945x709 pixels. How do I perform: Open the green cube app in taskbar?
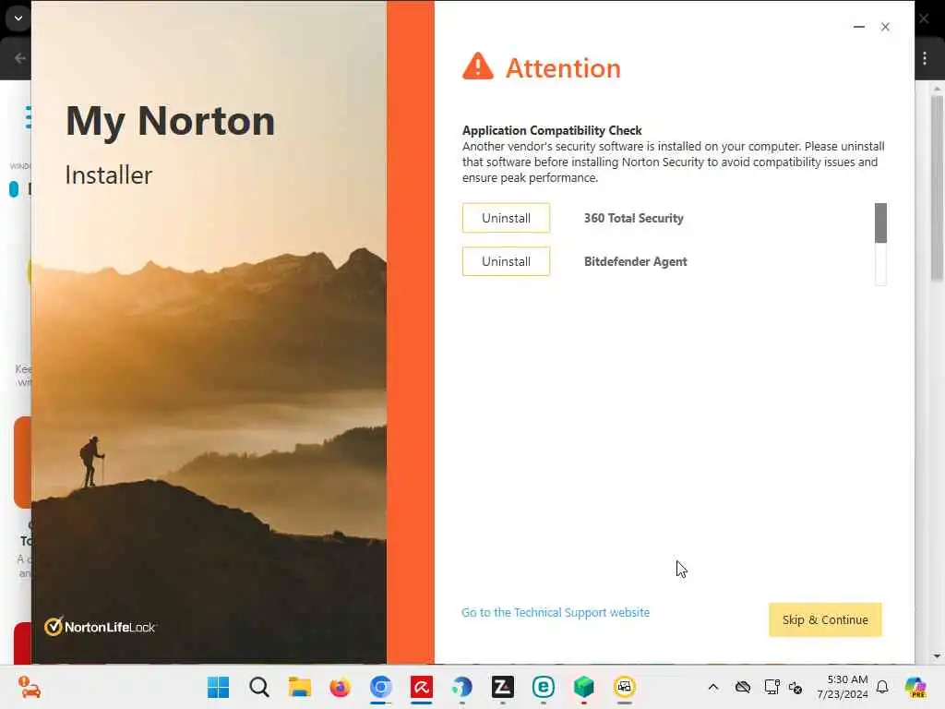click(584, 687)
